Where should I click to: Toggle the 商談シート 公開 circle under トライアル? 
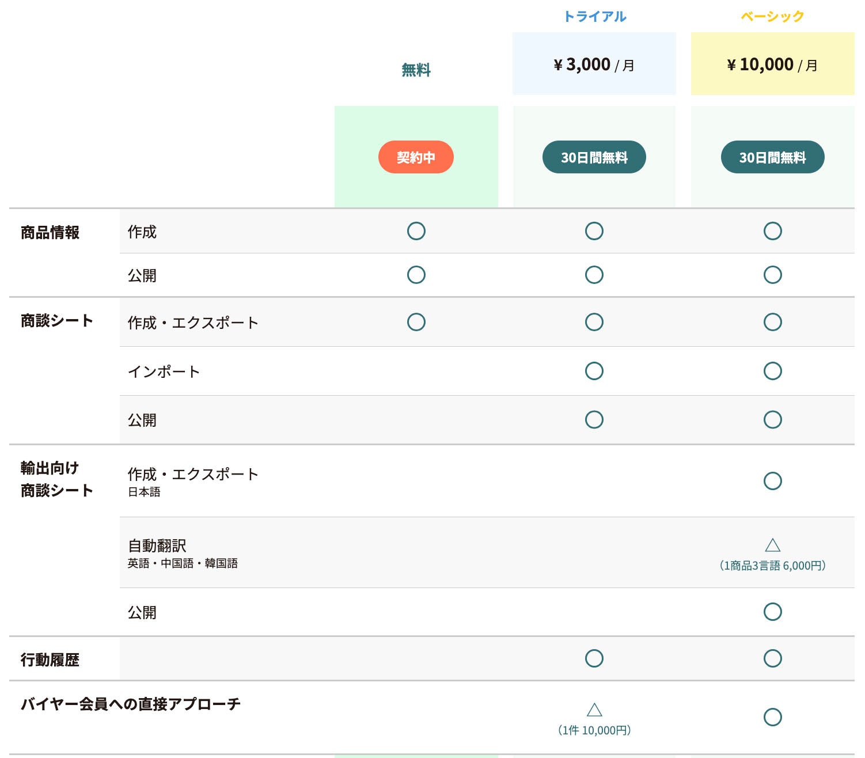tap(594, 420)
